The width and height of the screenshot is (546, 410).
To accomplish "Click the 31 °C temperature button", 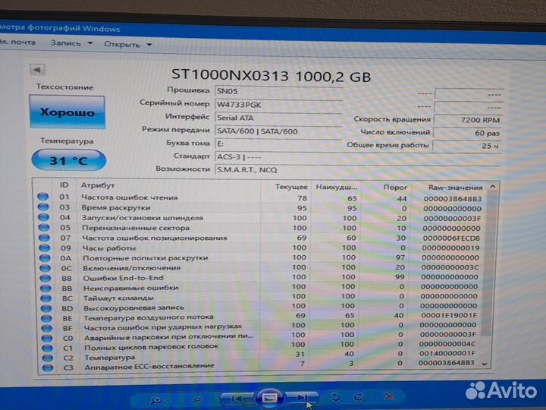I will tap(68, 160).
